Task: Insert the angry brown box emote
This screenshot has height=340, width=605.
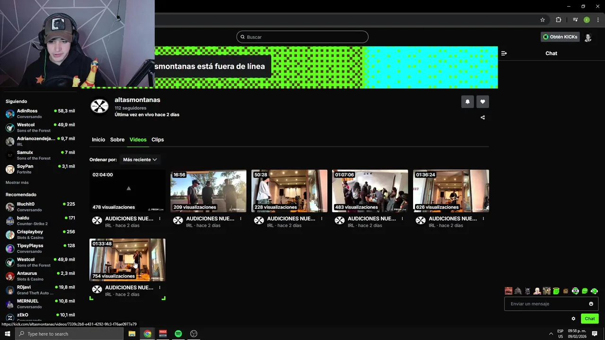Action: pyautogui.click(x=566, y=291)
